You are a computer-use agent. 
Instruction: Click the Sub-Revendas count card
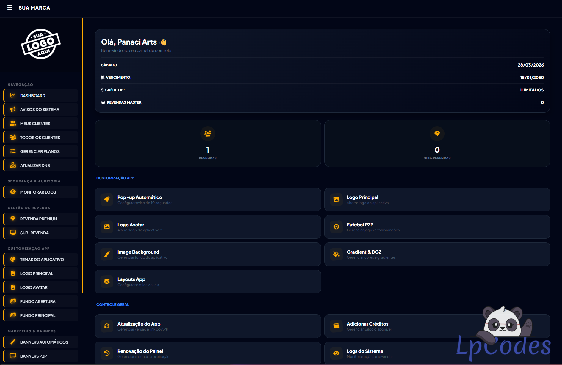point(437,143)
